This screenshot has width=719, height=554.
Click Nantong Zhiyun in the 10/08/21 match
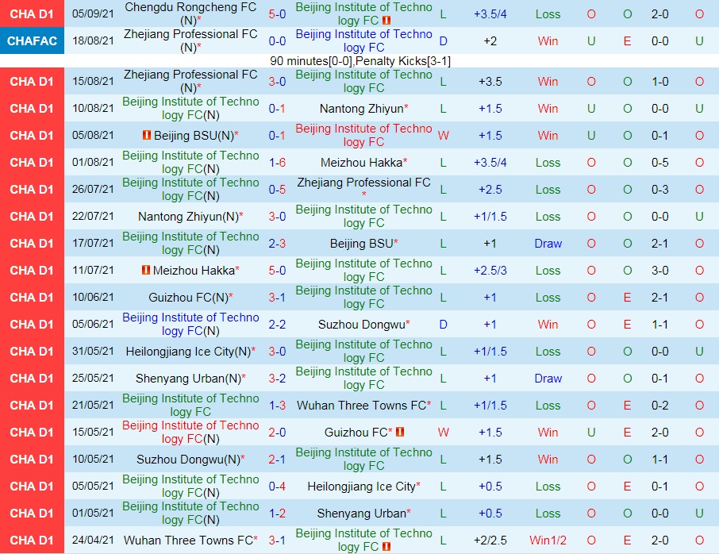(362, 109)
